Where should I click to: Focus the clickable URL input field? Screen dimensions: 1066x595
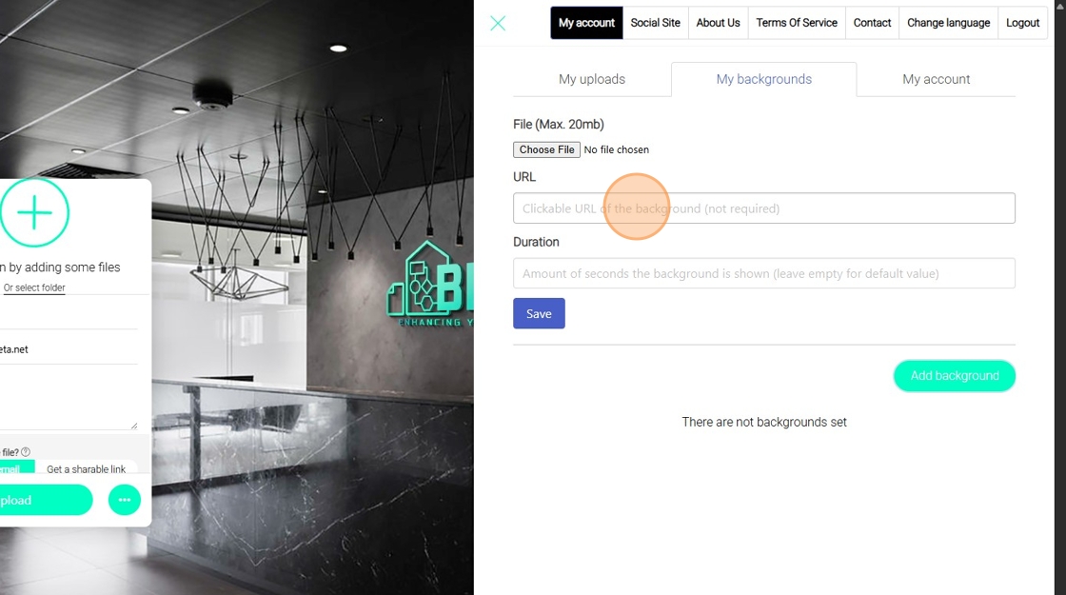[x=764, y=208]
